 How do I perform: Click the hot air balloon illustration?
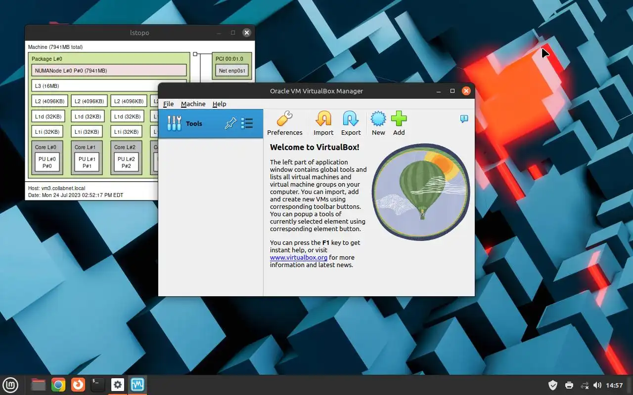click(x=420, y=192)
